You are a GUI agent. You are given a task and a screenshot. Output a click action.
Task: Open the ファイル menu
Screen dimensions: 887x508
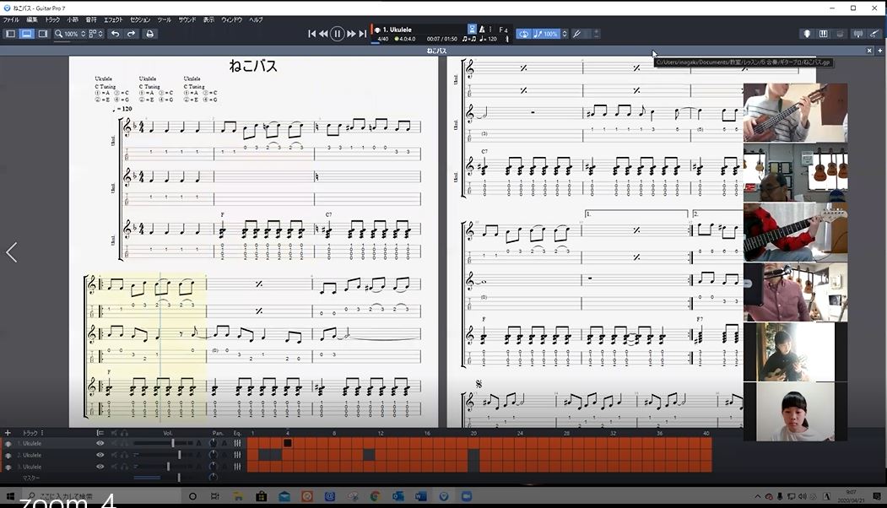click(x=11, y=19)
